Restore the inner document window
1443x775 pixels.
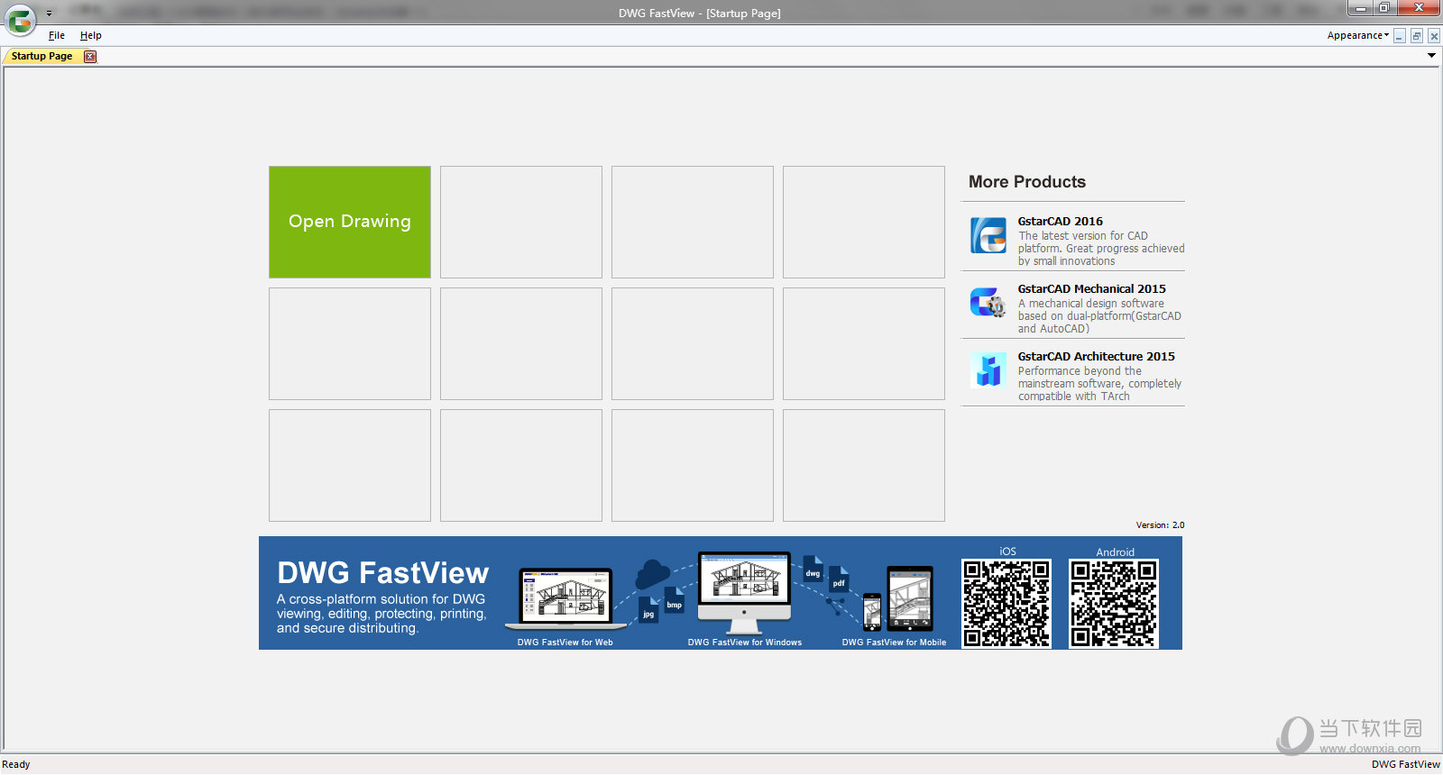click(1416, 36)
